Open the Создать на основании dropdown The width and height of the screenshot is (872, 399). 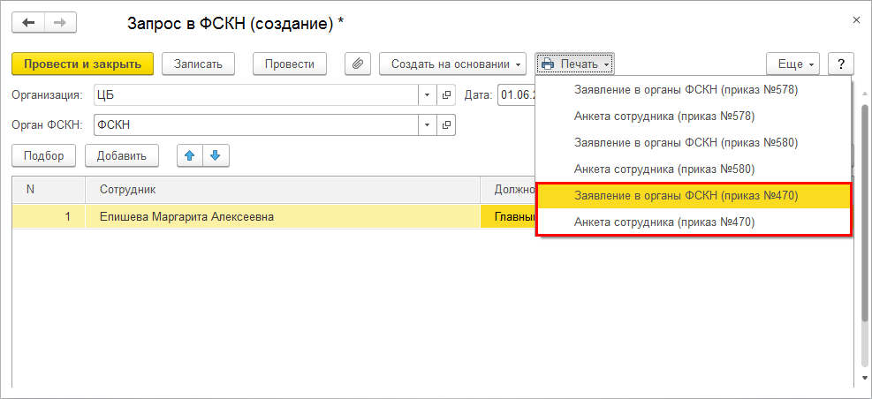(x=453, y=64)
